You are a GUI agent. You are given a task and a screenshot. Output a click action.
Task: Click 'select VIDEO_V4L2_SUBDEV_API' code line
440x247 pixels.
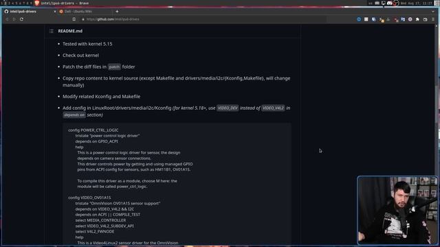[x=104, y=226]
